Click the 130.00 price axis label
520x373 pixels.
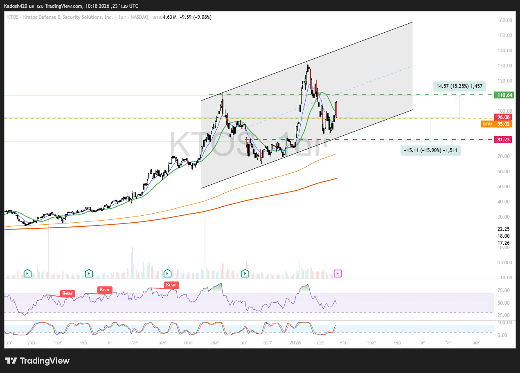(x=505, y=66)
